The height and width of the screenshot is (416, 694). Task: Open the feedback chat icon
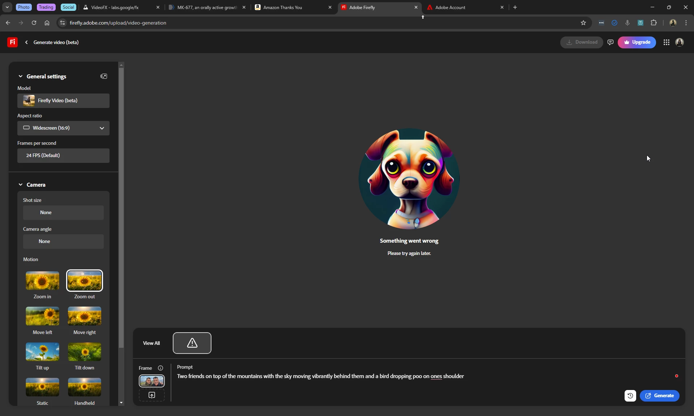tap(611, 42)
